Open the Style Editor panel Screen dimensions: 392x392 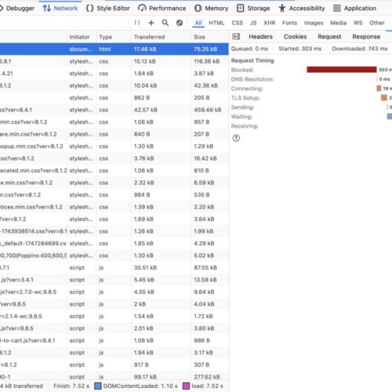tap(107, 9)
